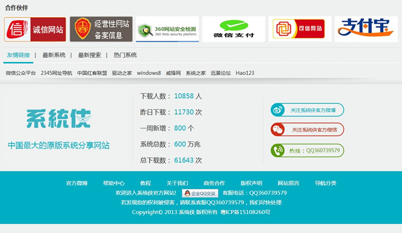Click the 企业QQ交谈 chat button
The height and width of the screenshot is (233, 402).
click(200, 193)
